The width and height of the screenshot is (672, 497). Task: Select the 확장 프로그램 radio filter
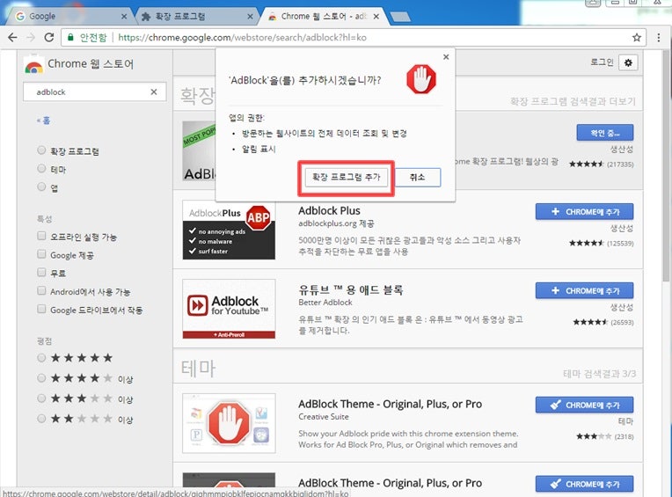point(41,150)
